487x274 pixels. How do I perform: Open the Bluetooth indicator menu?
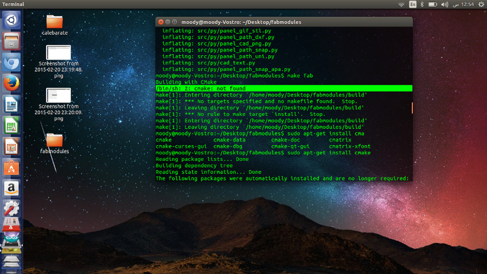[422, 5]
